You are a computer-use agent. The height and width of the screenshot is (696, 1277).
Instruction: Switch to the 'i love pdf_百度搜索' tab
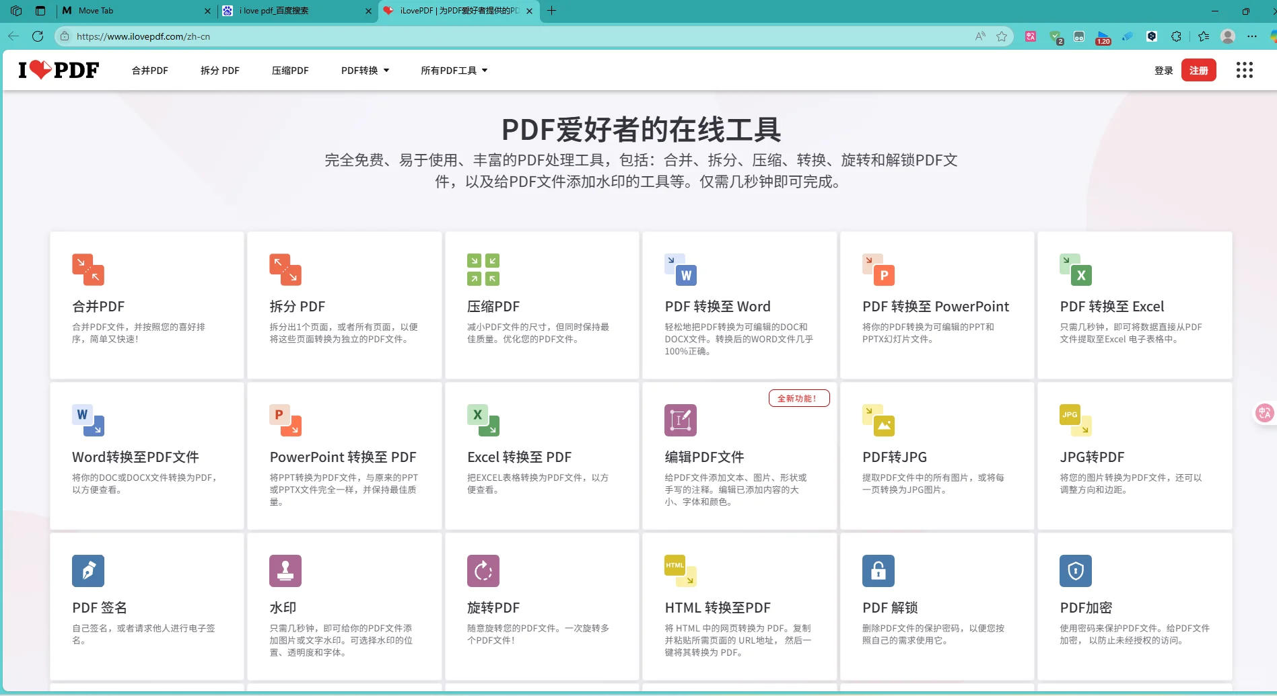tap(296, 11)
